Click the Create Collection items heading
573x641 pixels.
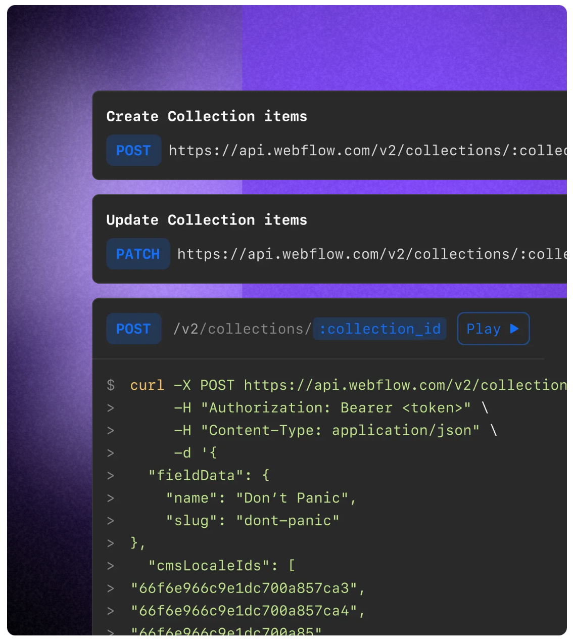(207, 116)
